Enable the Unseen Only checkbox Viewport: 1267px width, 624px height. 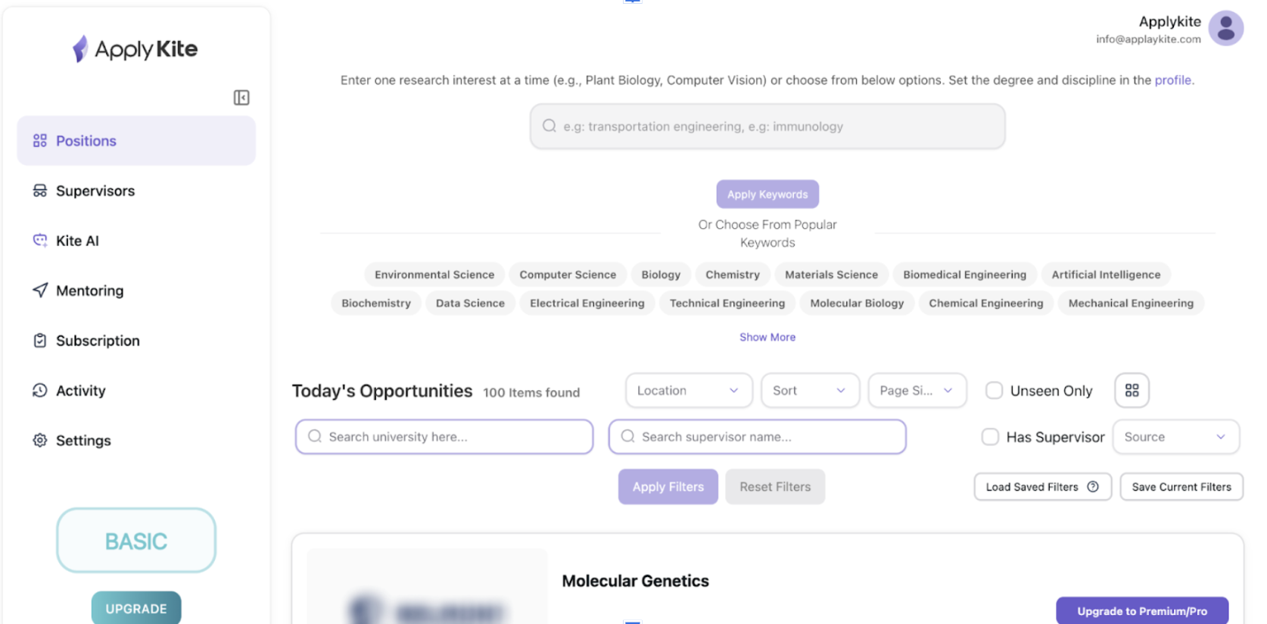pos(994,391)
